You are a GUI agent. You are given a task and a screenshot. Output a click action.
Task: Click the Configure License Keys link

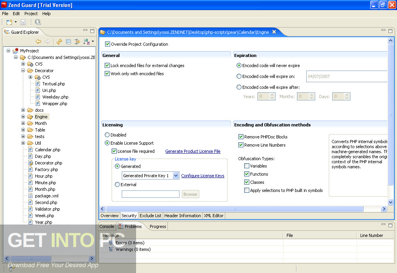pyautogui.click(x=203, y=176)
